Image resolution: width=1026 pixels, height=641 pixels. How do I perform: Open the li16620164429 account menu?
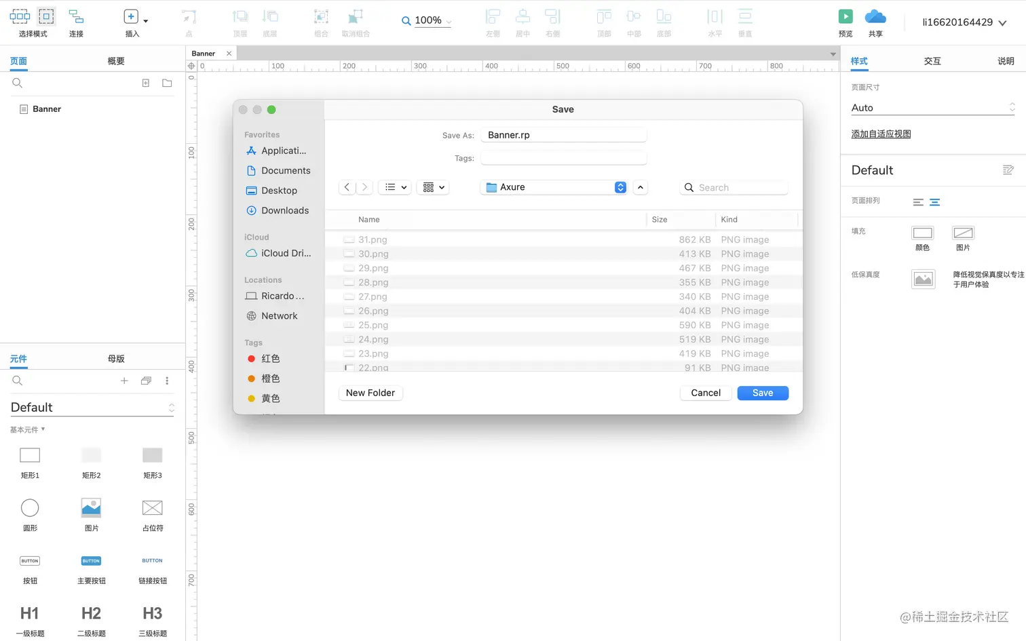click(964, 22)
